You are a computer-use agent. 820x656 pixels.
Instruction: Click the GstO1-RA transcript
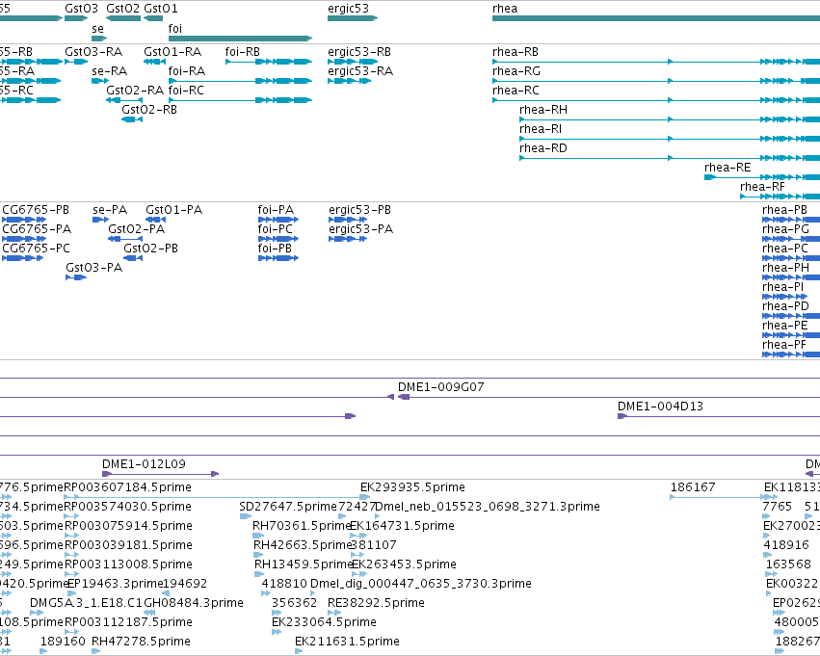(155, 62)
